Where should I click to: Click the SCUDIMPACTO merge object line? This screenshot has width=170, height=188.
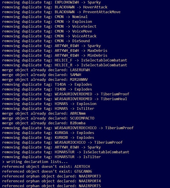(x=48, y=118)
